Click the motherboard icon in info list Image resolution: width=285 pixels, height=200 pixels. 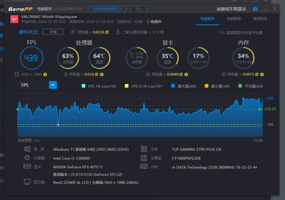(144, 149)
